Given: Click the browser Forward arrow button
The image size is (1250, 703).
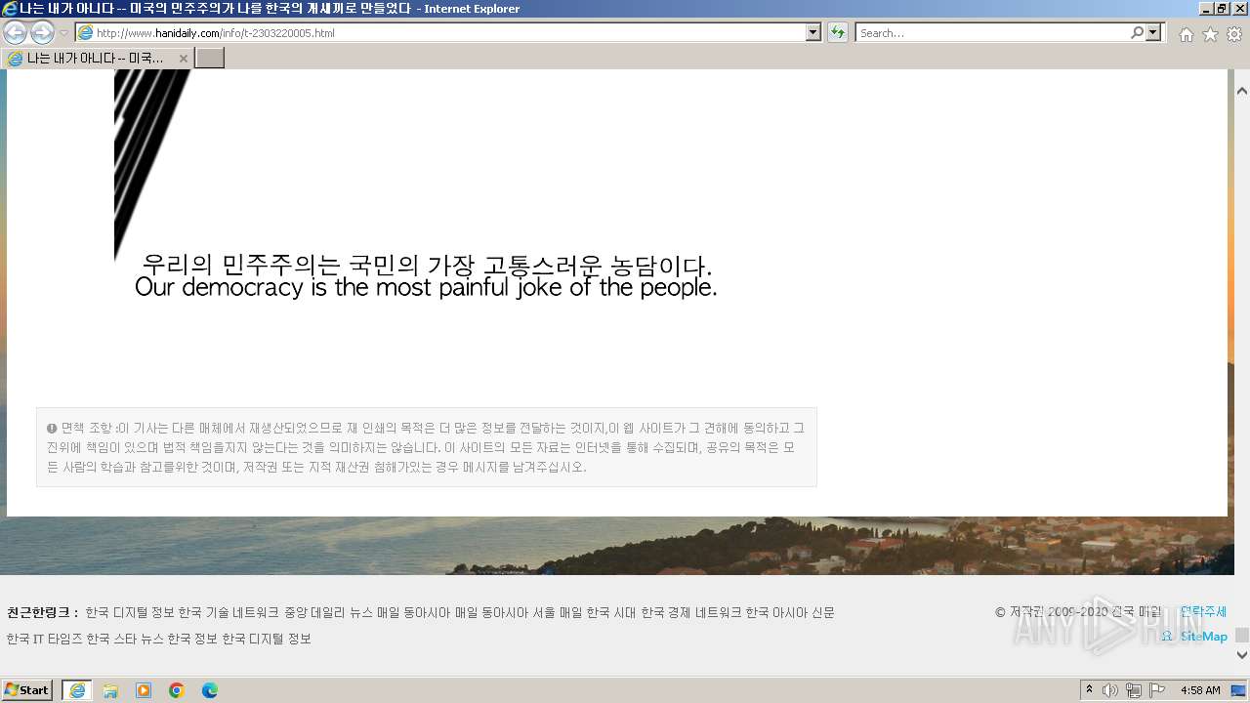Looking at the screenshot, I should click(42, 32).
